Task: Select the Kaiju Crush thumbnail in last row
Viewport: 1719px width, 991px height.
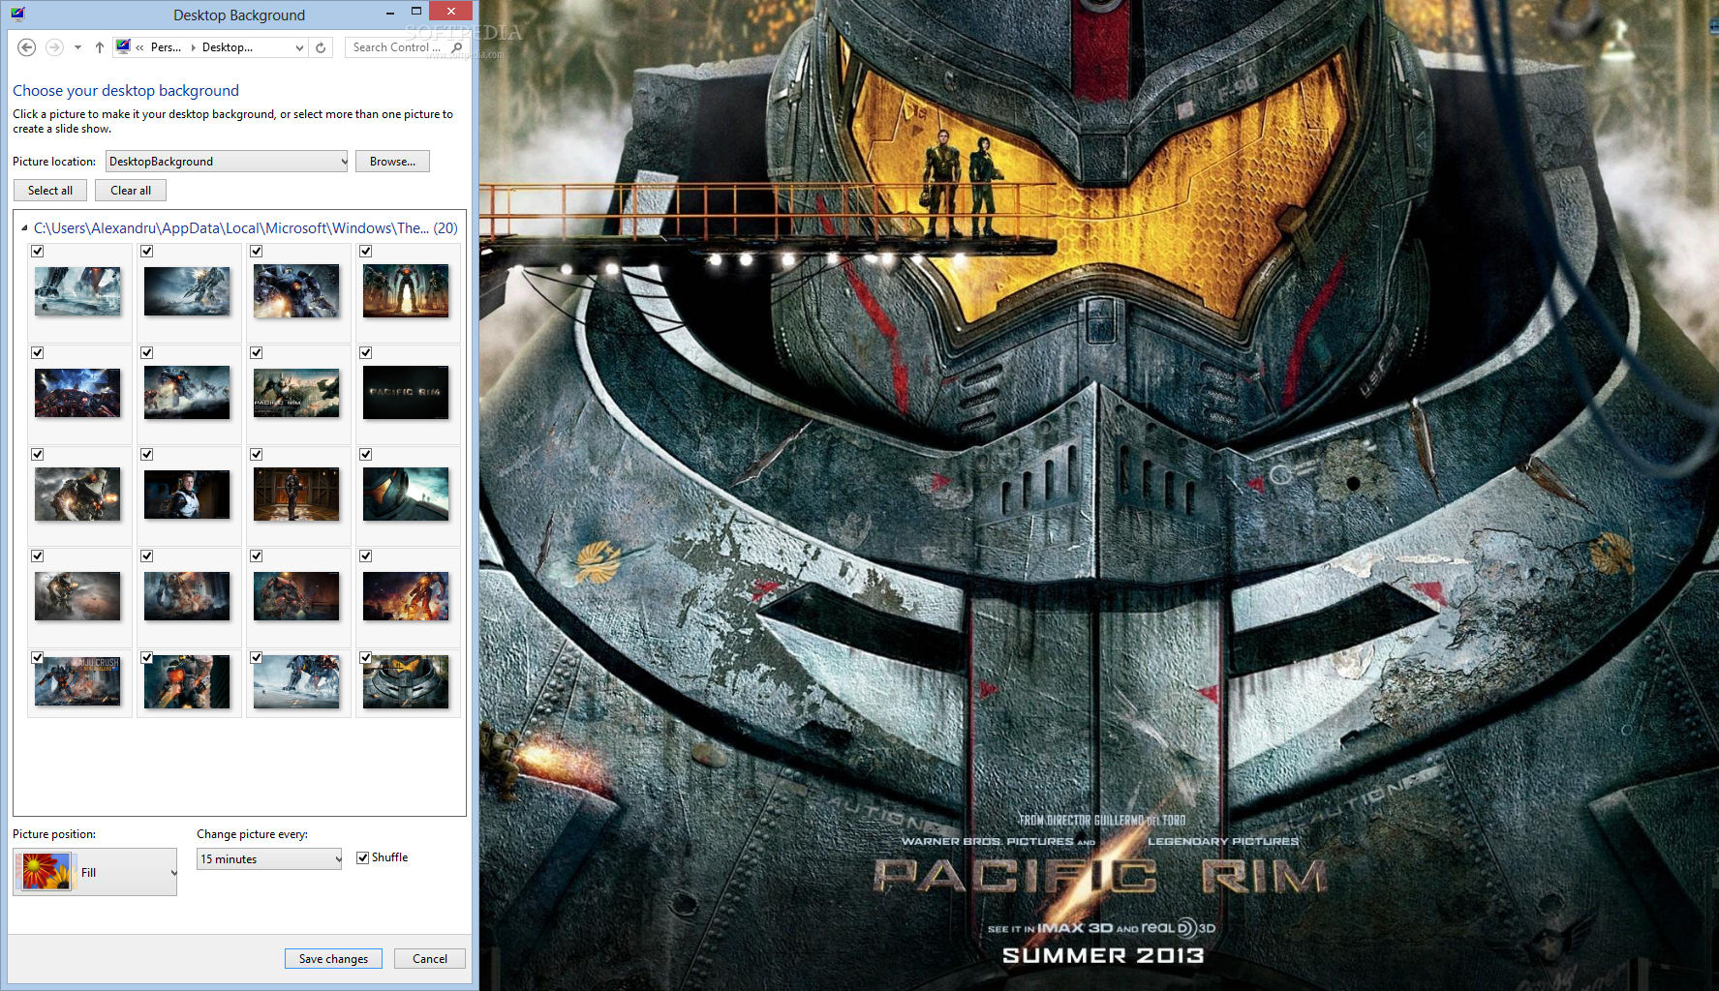Action: coord(77,681)
